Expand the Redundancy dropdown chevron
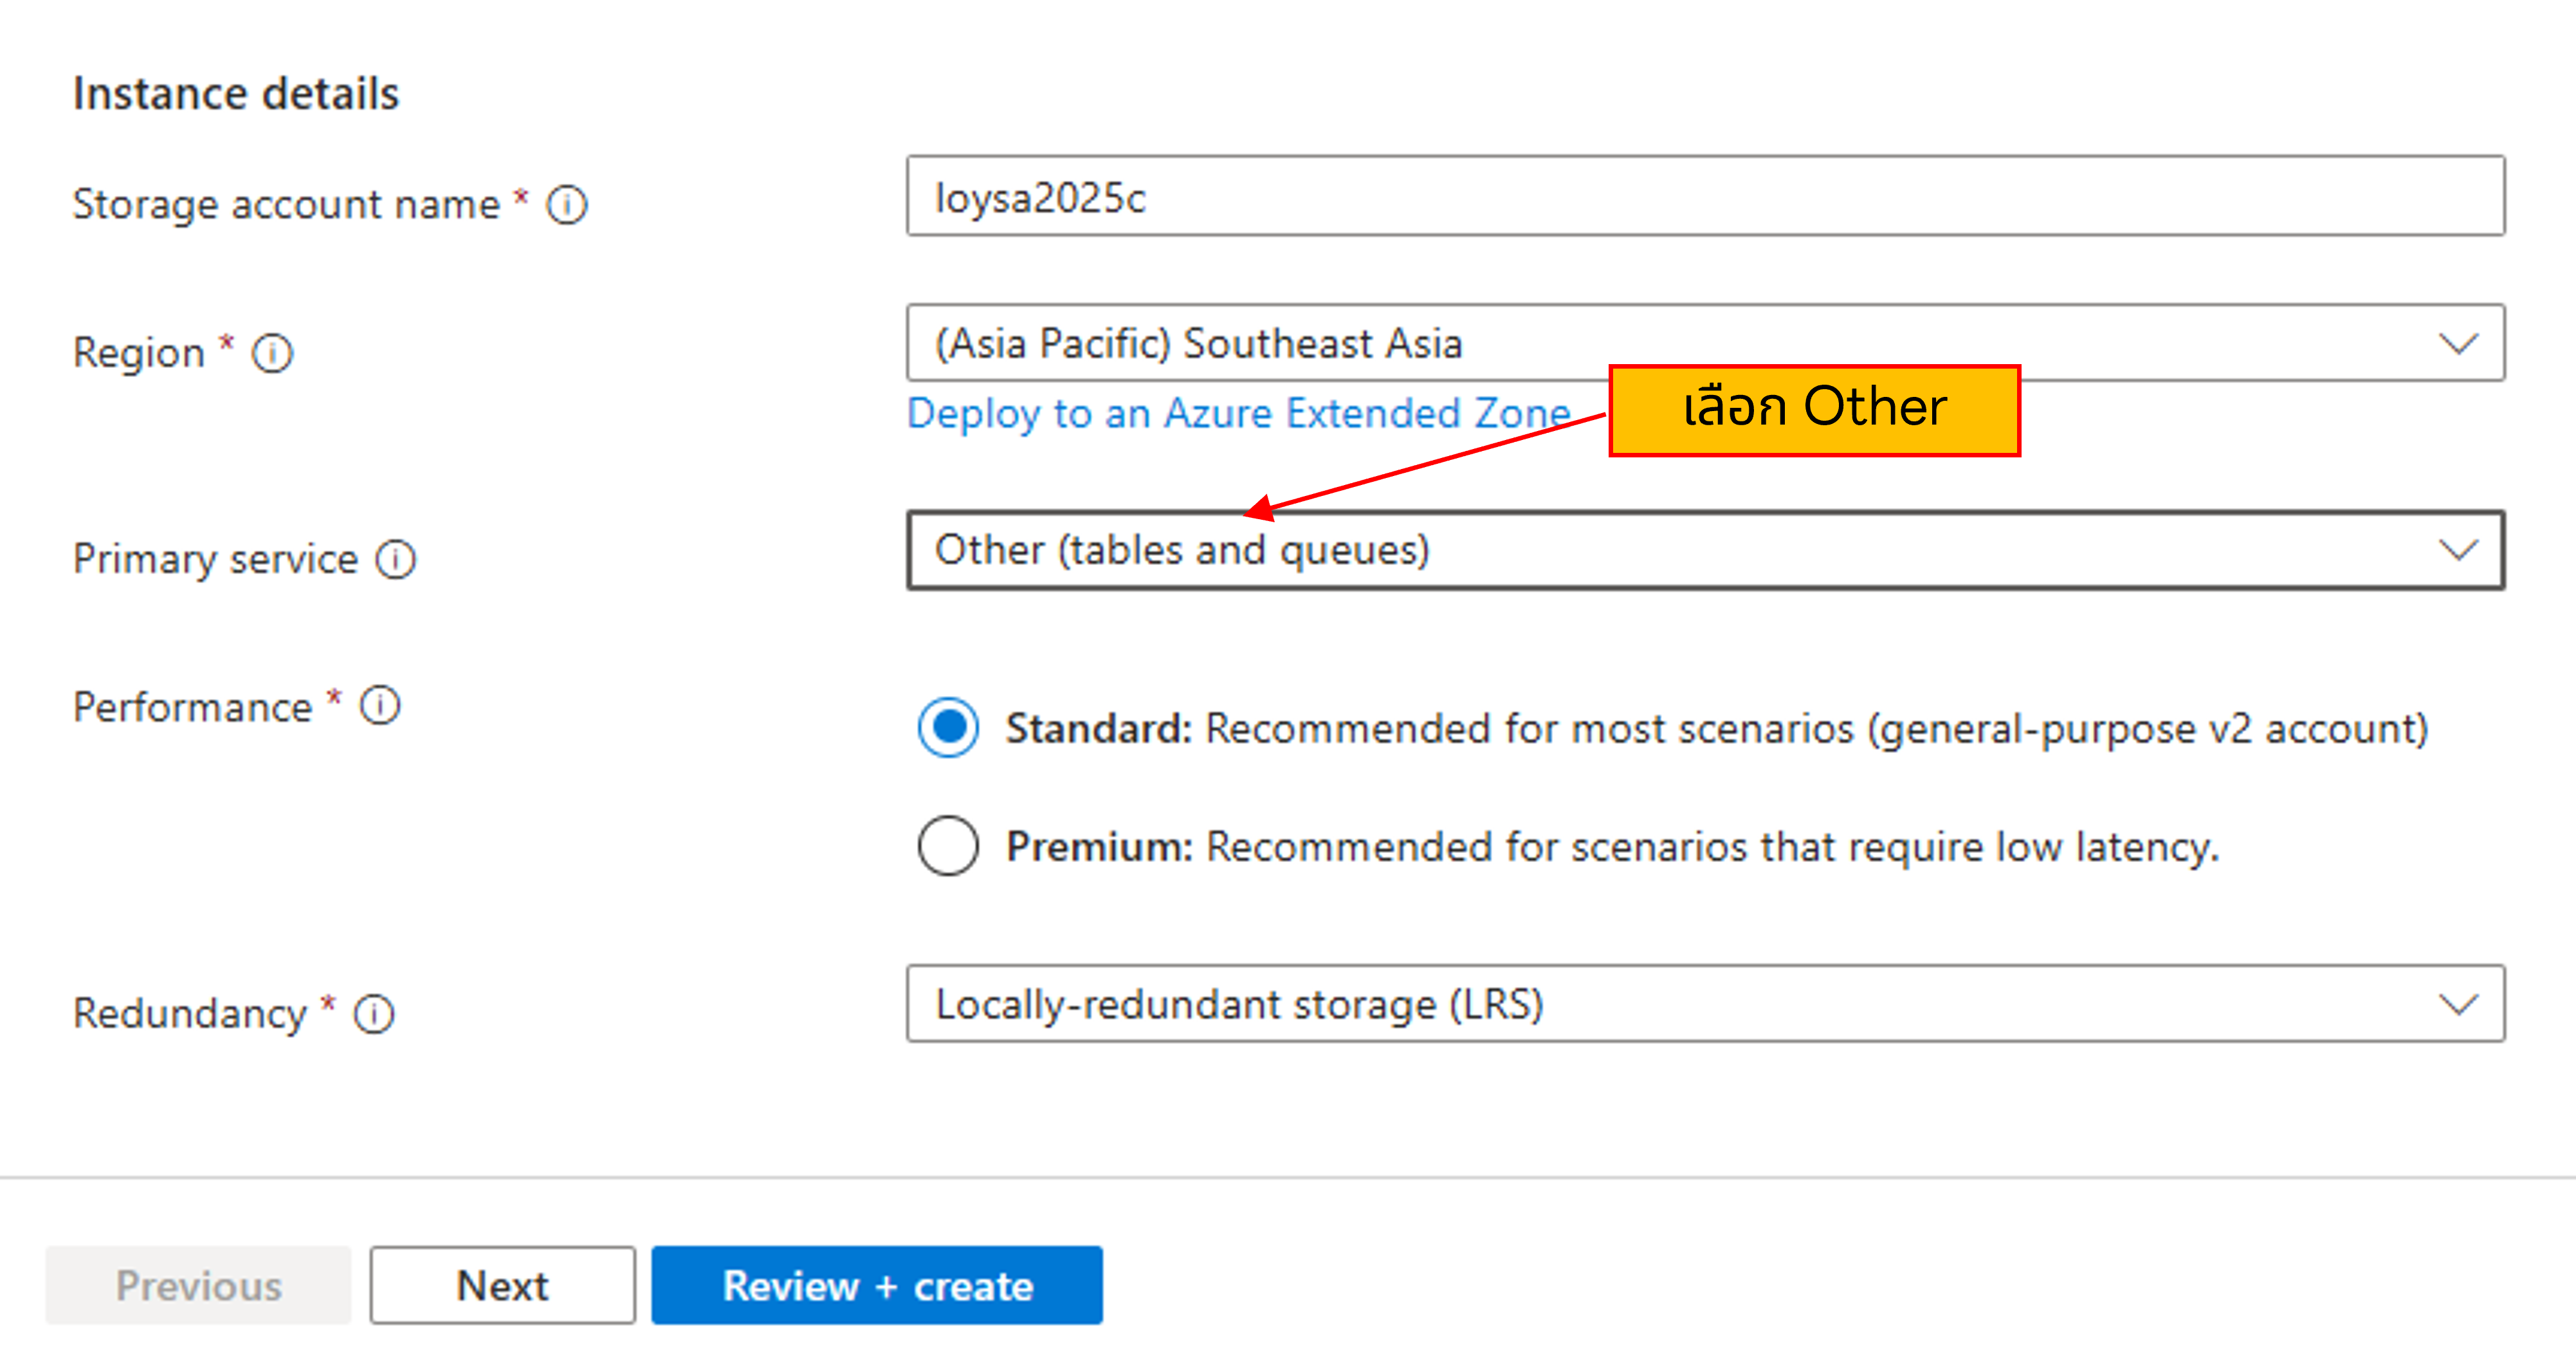Viewport: 2576px width, 1358px height. point(2457,1004)
